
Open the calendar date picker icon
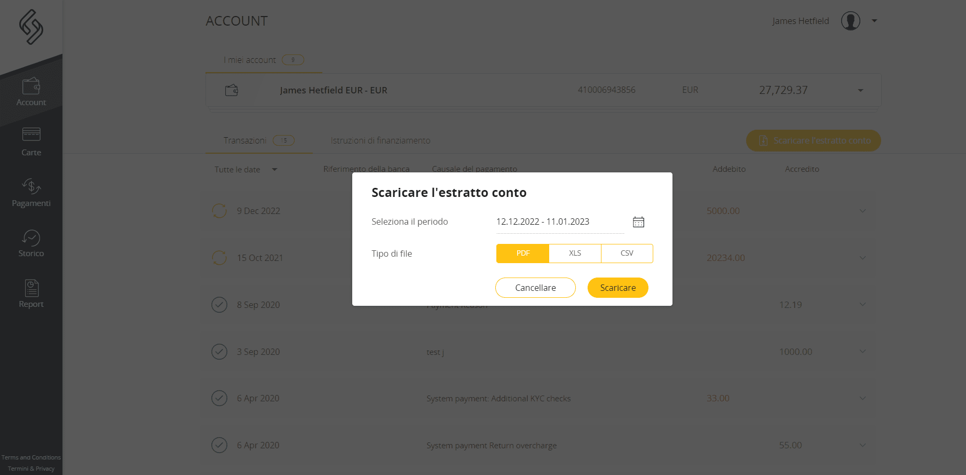[x=638, y=222]
